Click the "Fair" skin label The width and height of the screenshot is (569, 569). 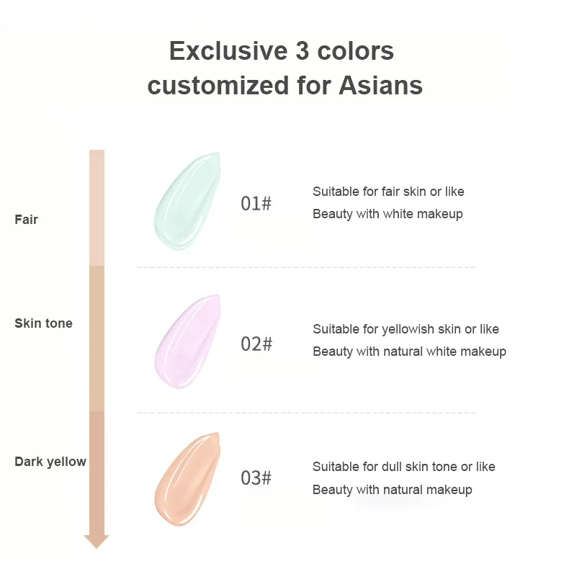pos(26,220)
